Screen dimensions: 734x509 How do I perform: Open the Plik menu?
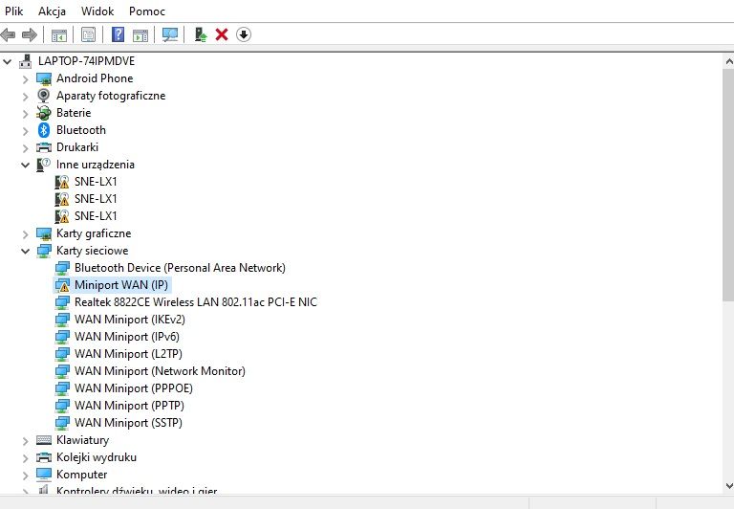[x=13, y=11]
